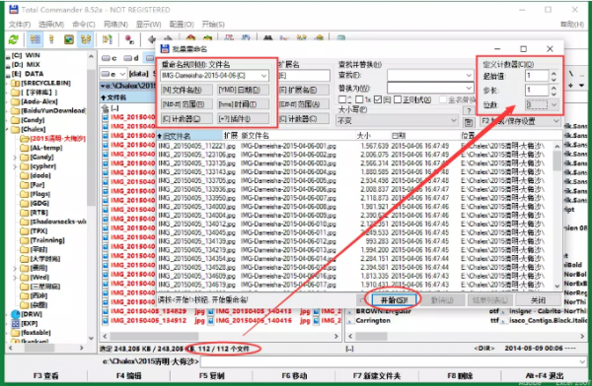Click the rename list vertical scrollbar
This screenshot has width=592, height=386.
tap(557, 215)
